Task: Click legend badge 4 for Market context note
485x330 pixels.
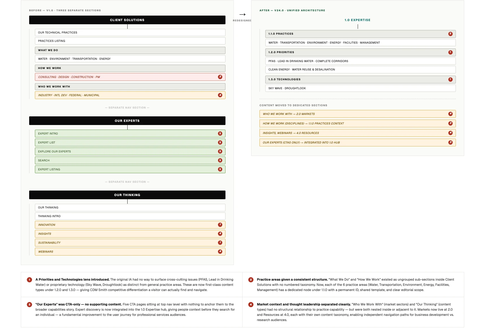Action: tap(251, 304)
